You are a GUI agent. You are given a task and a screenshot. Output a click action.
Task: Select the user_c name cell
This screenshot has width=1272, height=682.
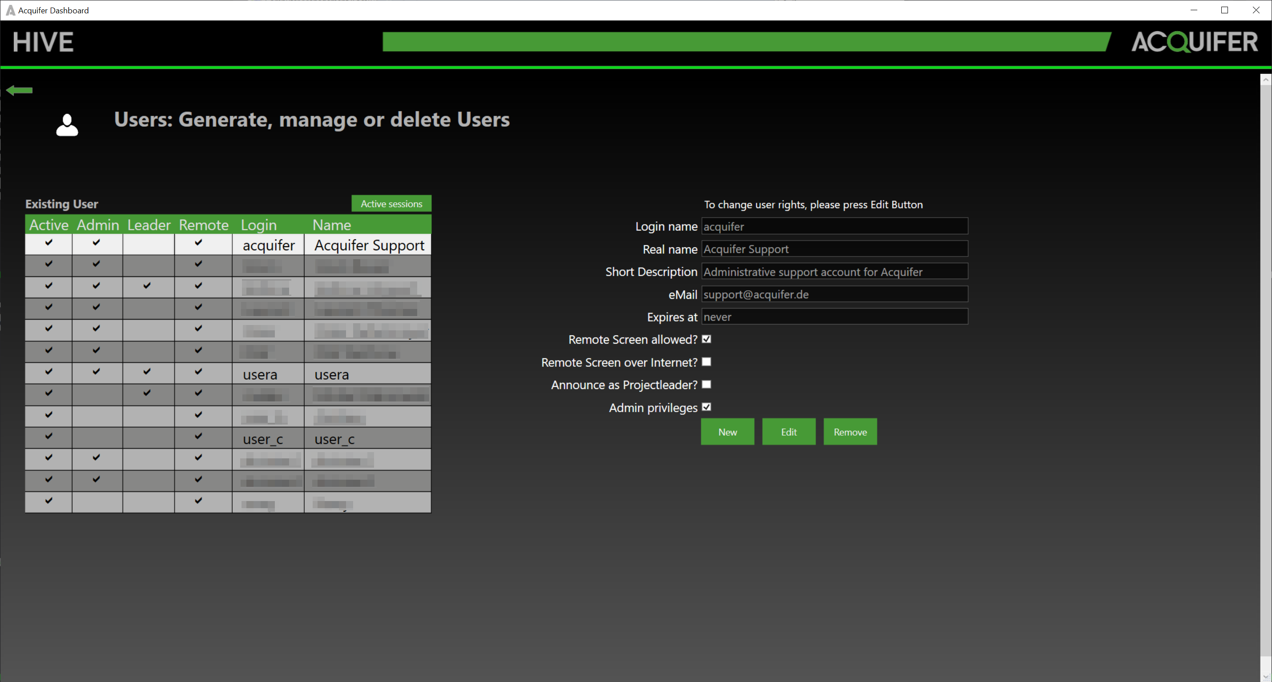coord(368,439)
